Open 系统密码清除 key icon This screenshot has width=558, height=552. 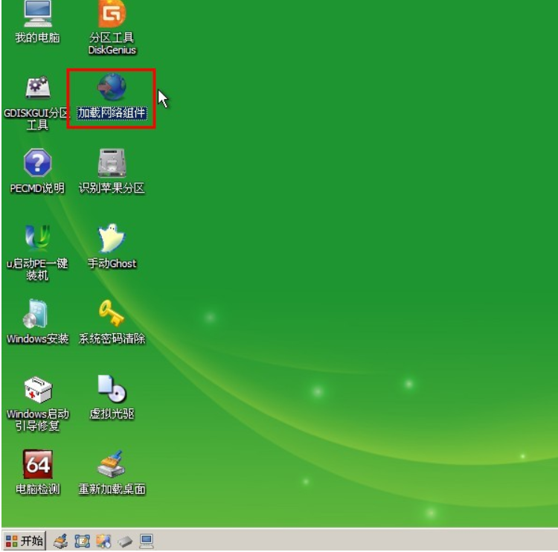click(112, 313)
